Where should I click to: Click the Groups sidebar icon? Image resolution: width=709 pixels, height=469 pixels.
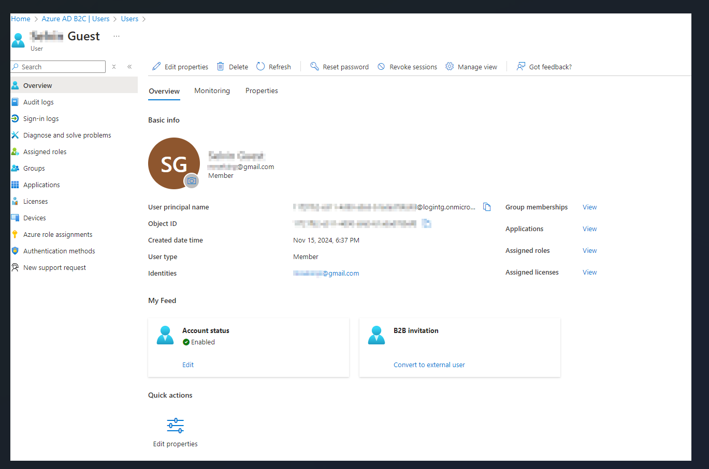(15, 168)
